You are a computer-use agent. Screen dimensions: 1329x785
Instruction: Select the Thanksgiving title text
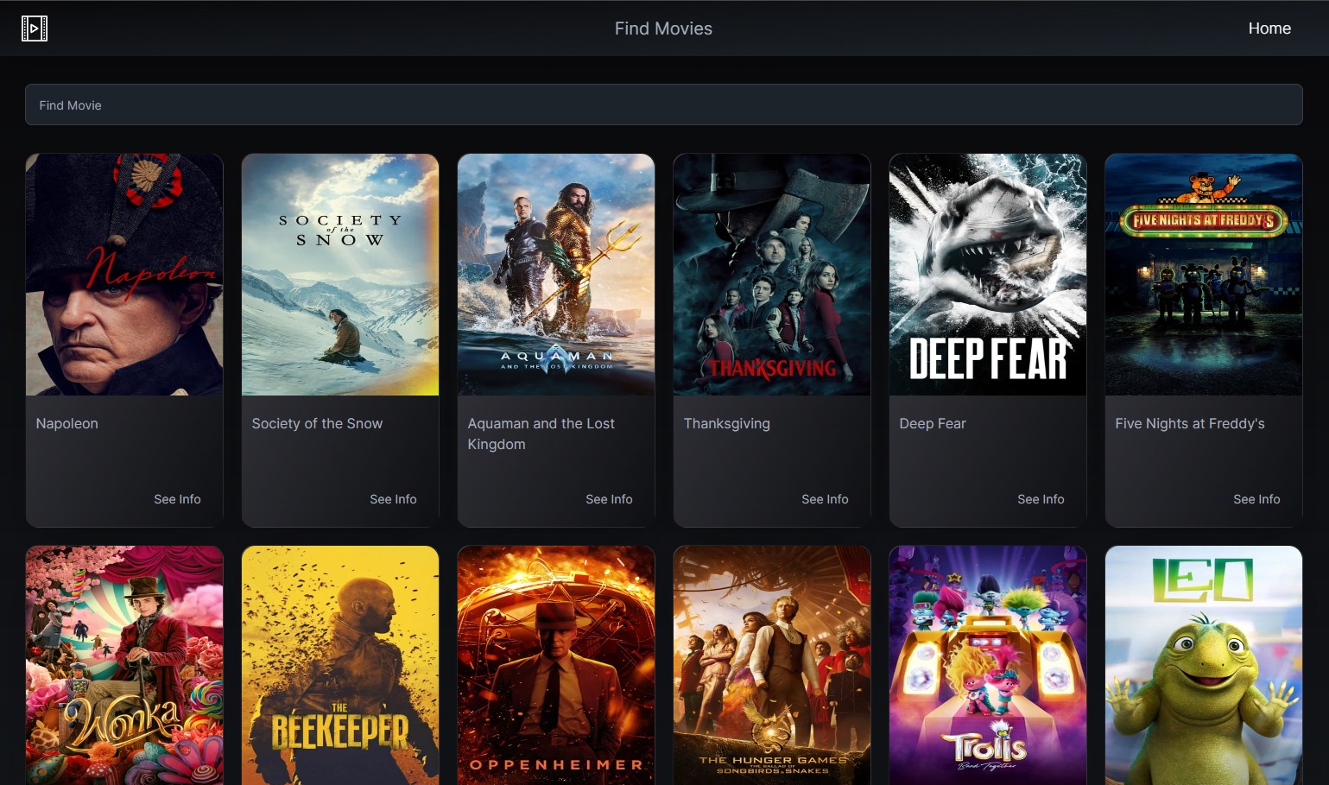pos(727,423)
